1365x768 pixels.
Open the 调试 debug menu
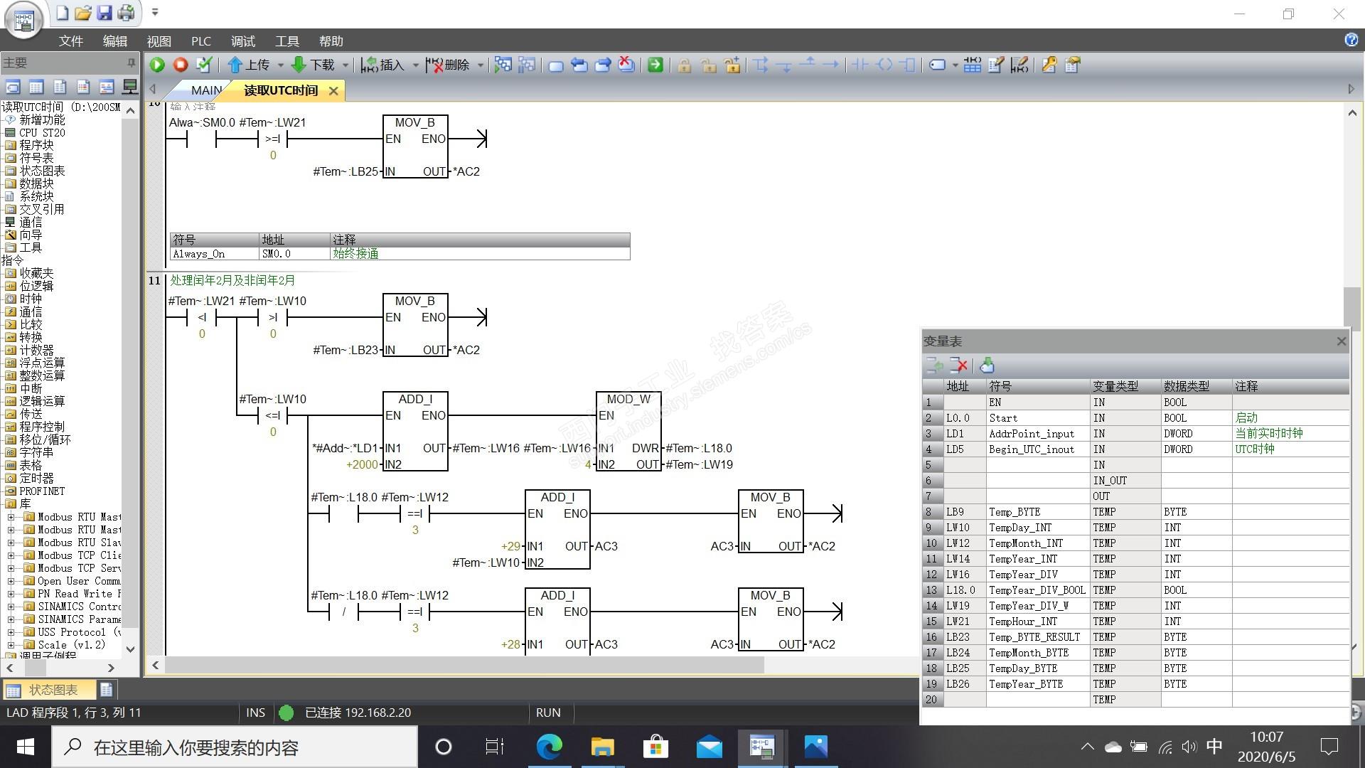(242, 41)
